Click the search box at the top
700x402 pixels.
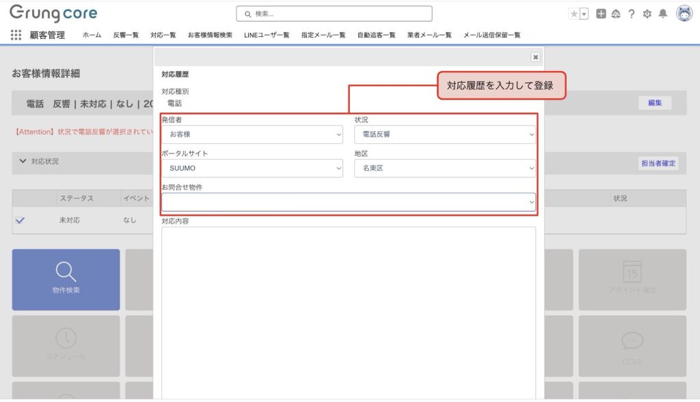pyautogui.click(x=334, y=14)
